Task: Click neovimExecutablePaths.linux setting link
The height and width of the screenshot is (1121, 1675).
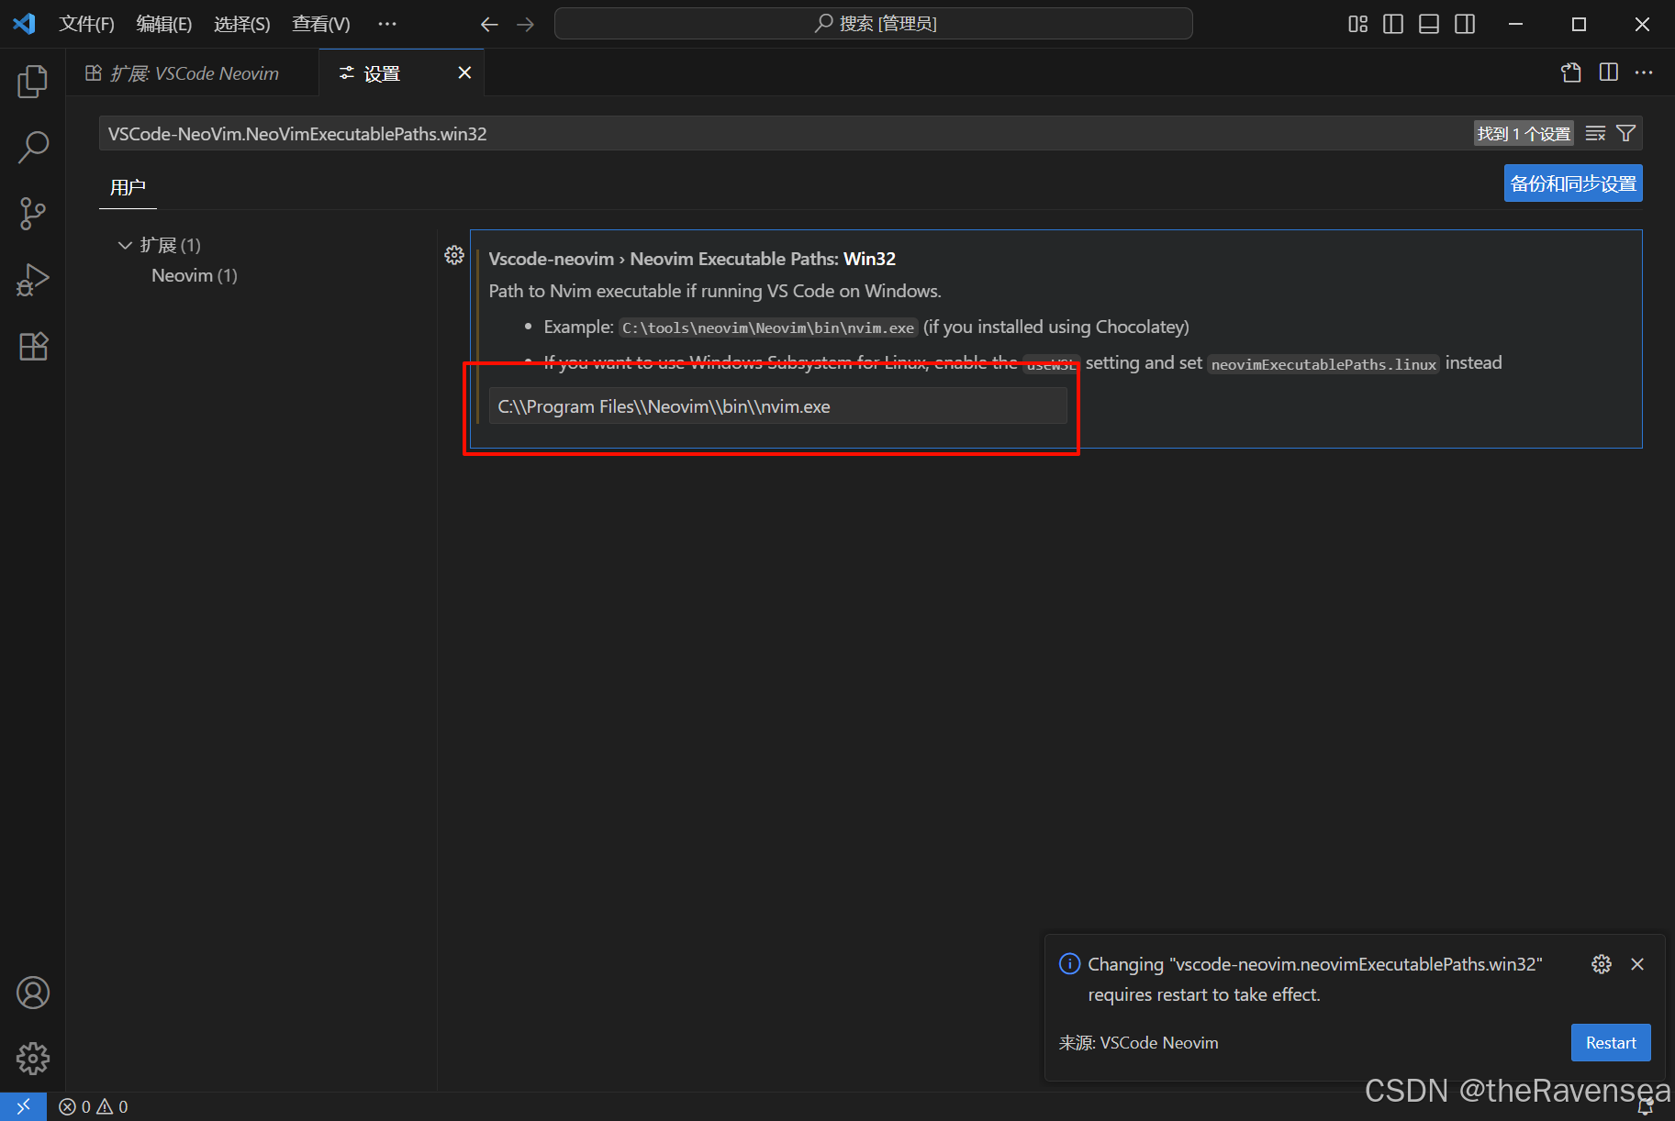Action: pos(1323,364)
